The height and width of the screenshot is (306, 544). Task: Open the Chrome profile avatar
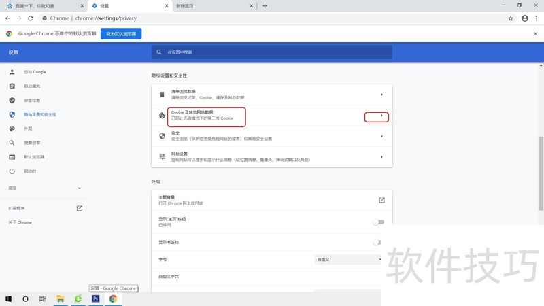[x=524, y=18]
